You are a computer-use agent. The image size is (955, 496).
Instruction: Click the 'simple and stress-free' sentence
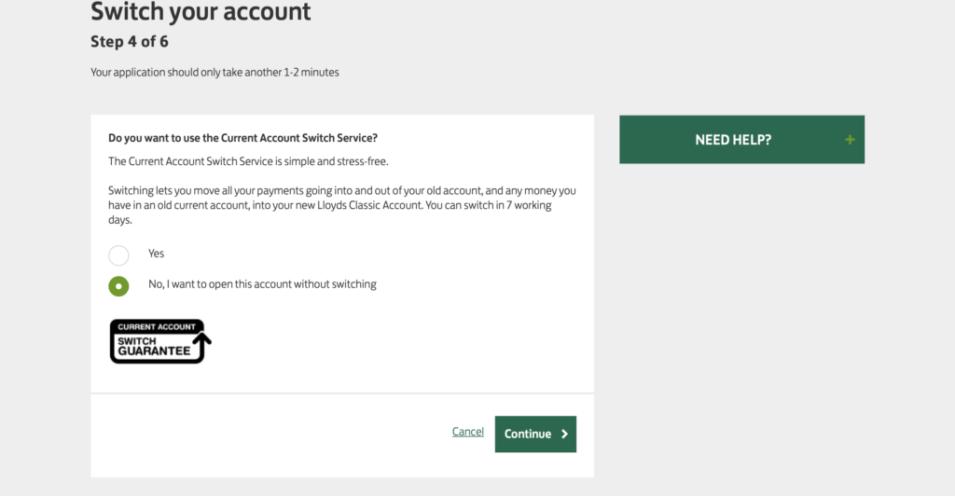click(x=248, y=161)
